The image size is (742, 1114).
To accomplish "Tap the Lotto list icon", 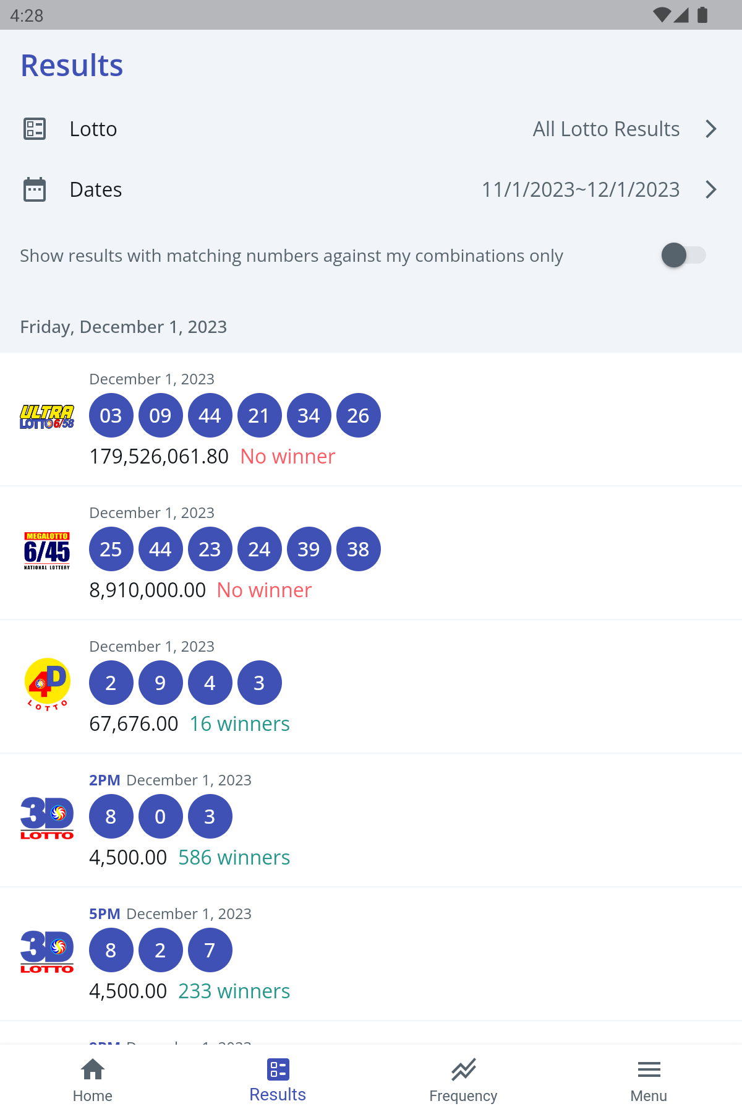I will point(35,129).
